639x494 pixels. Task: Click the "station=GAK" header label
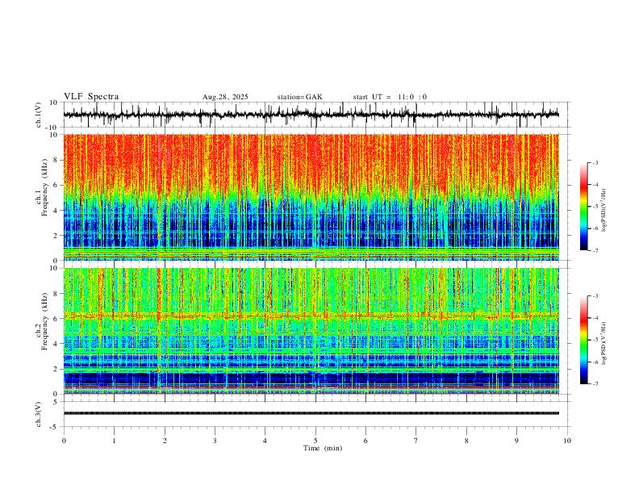click(x=299, y=97)
